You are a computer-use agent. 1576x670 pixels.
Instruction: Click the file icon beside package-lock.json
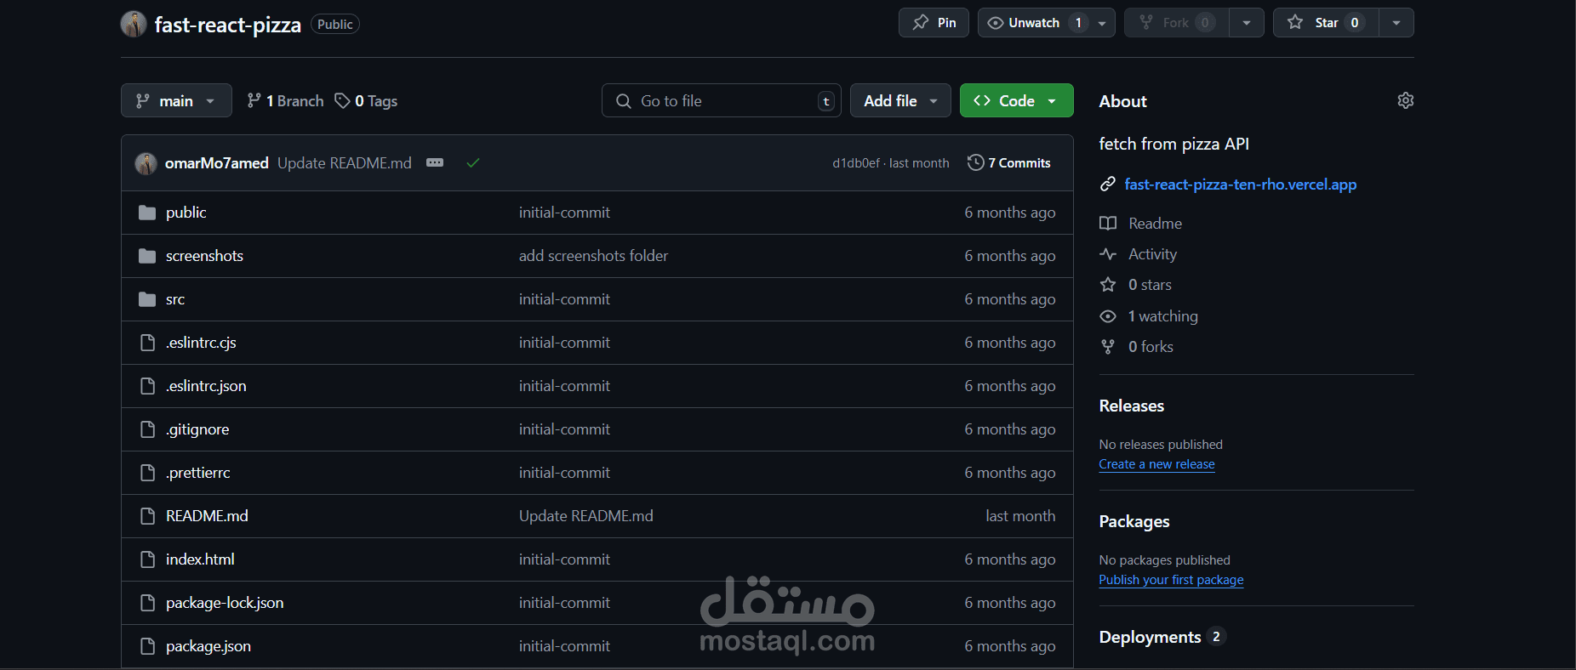(x=147, y=603)
